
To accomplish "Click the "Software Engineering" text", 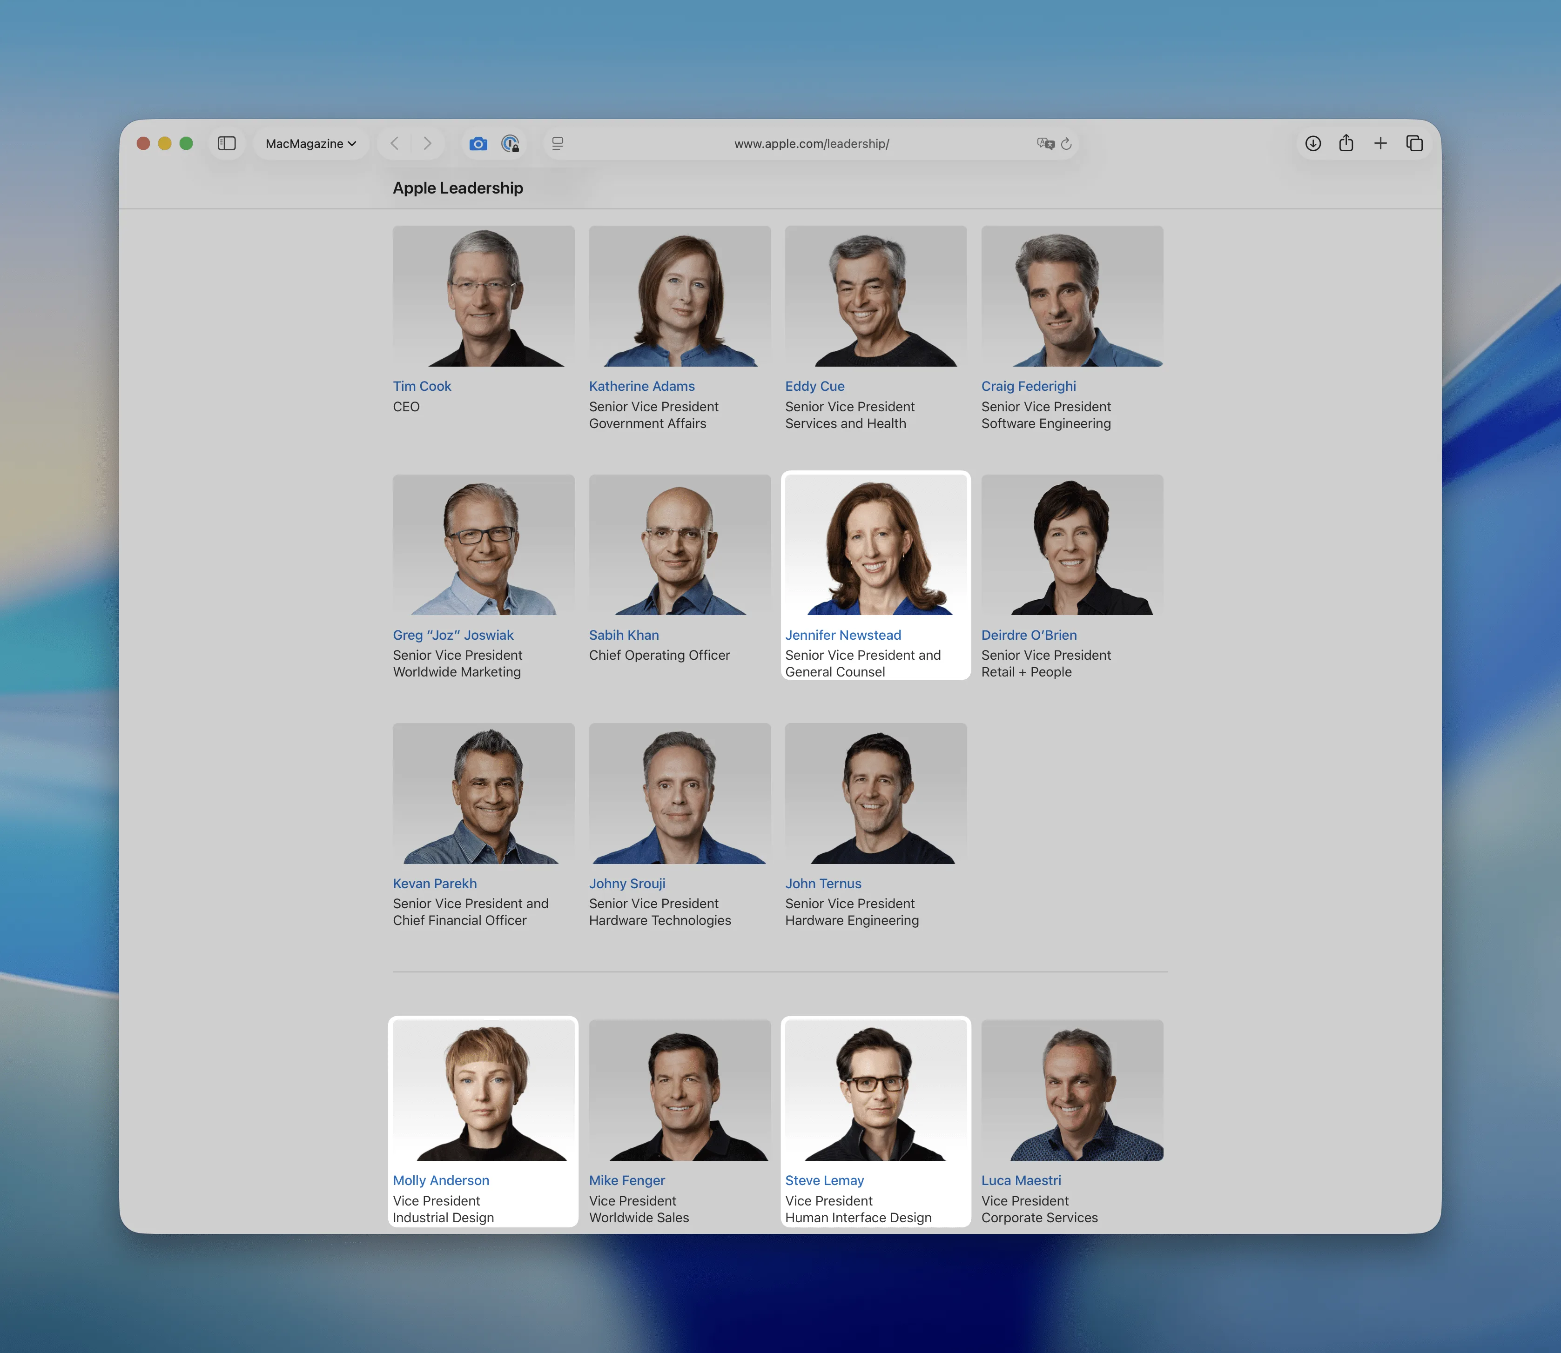I will pyautogui.click(x=1046, y=423).
